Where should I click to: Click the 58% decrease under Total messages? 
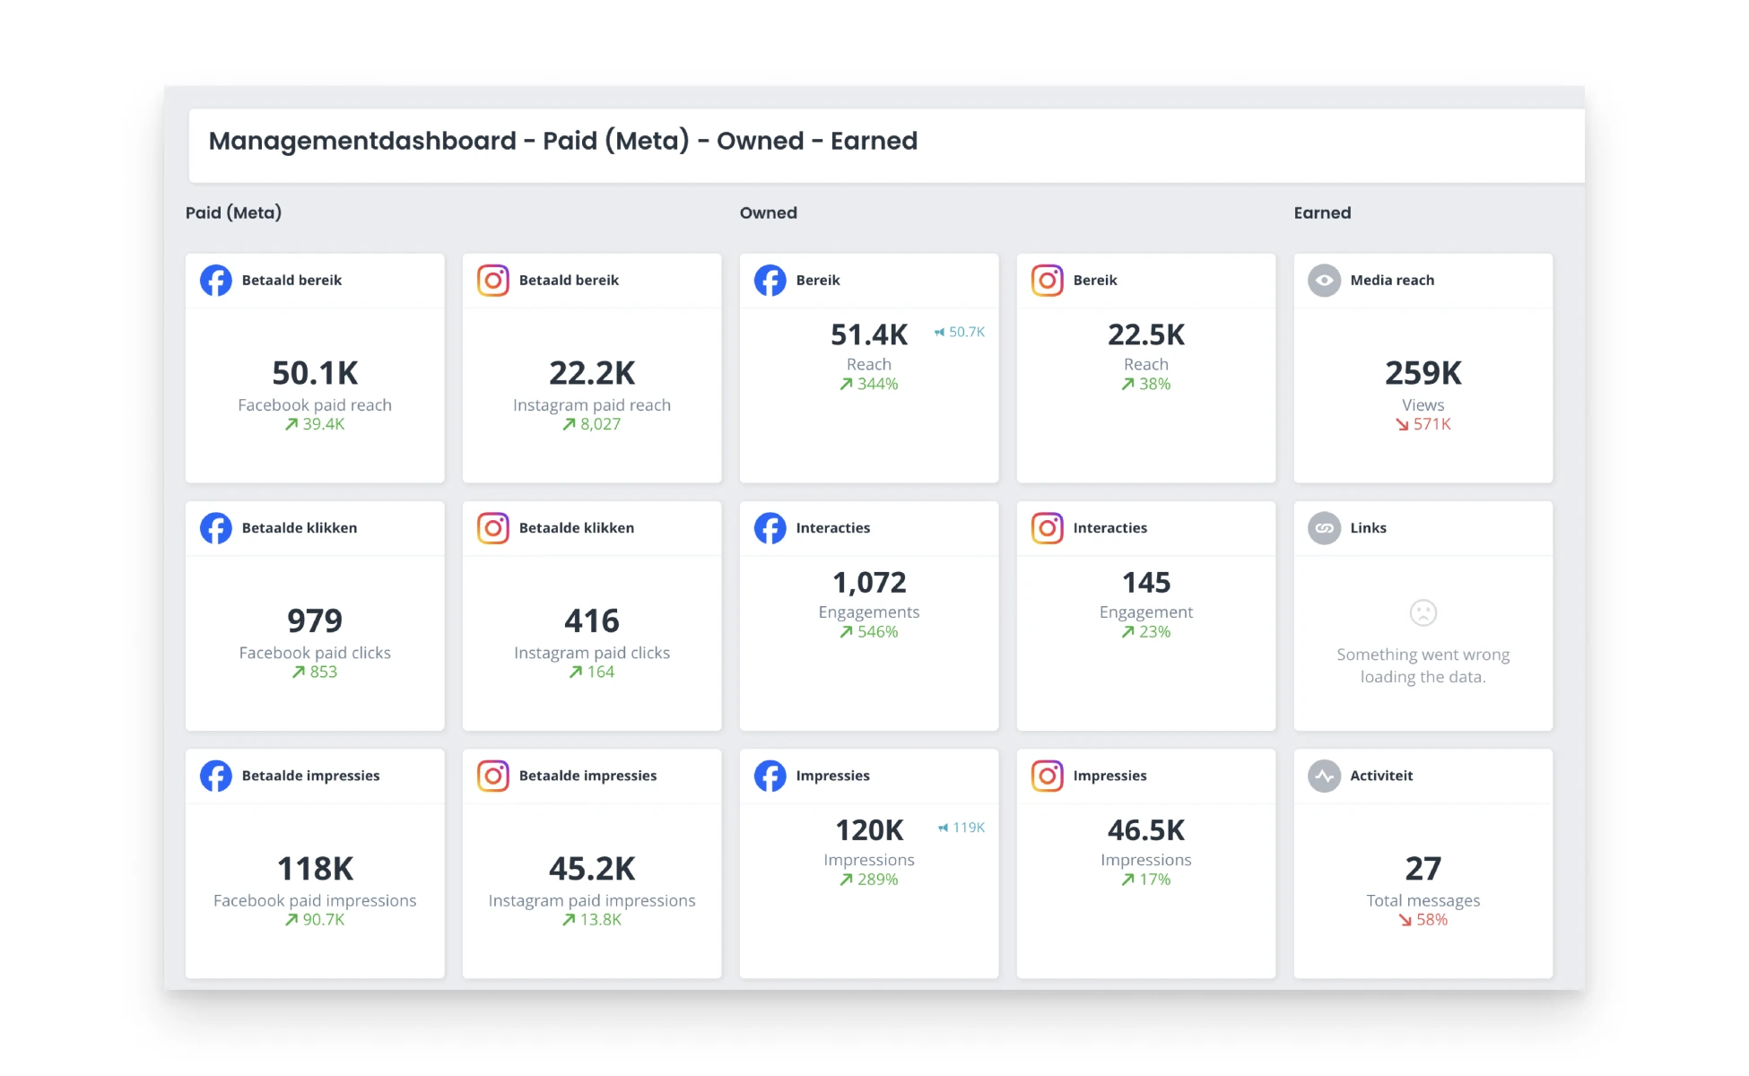(x=1423, y=920)
